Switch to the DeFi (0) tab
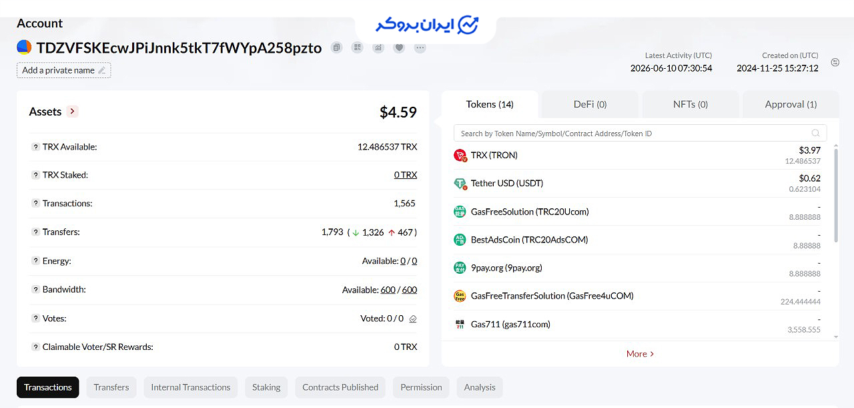Image resolution: width=854 pixels, height=408 pixels. pyautogui.click(x=590, y=104)
